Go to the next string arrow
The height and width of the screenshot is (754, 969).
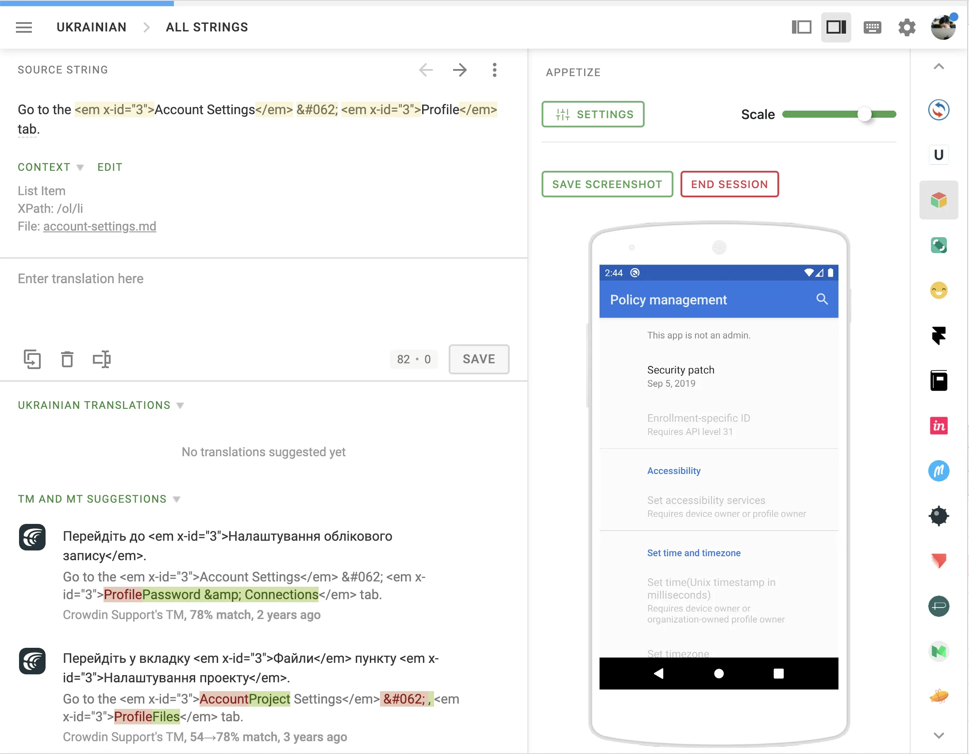coord(460,70)
